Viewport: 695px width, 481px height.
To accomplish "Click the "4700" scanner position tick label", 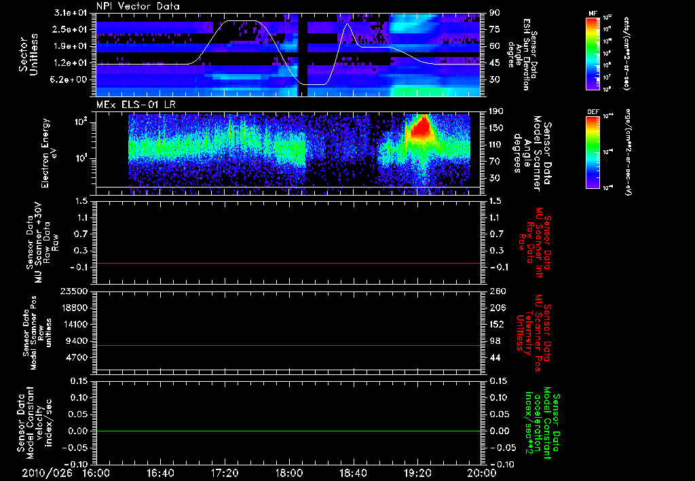I will pos(77,357).
